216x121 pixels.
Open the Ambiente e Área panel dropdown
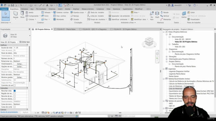point(128,23)
